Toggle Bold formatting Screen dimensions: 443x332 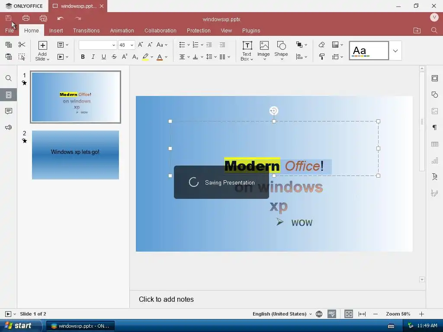tap(83, 57)
